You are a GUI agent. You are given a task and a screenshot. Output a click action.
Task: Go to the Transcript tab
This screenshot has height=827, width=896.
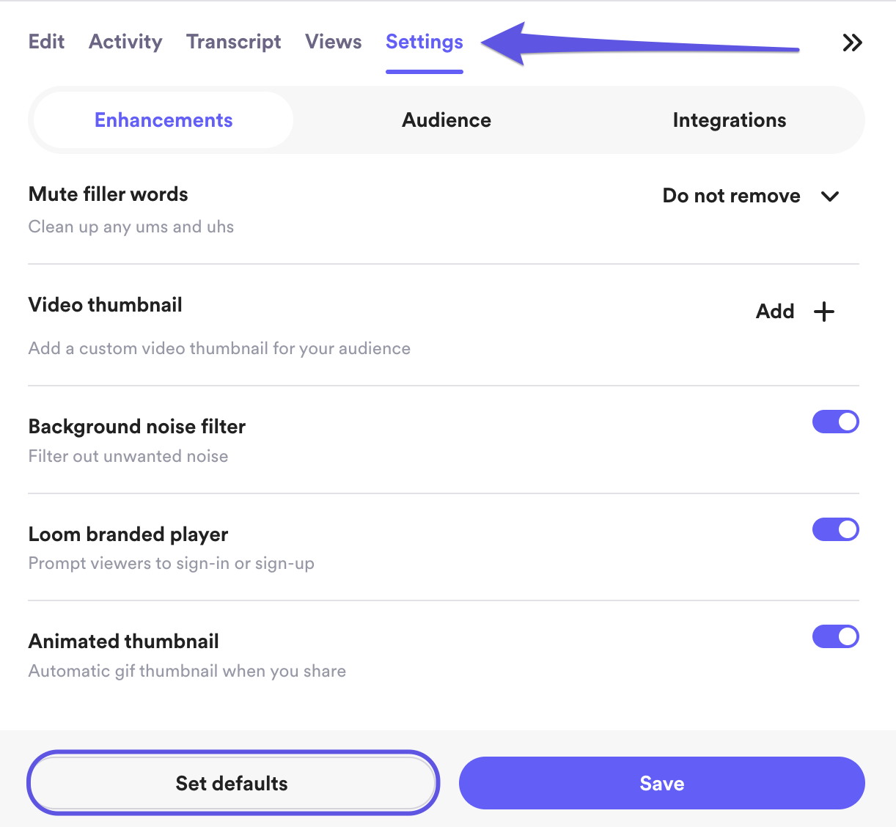233,42
